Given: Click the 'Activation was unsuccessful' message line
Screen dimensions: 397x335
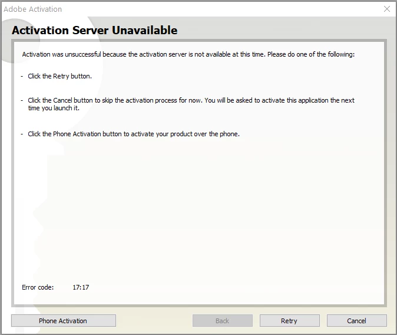Looking at the screenshot, I should click(x=188, y=54).
